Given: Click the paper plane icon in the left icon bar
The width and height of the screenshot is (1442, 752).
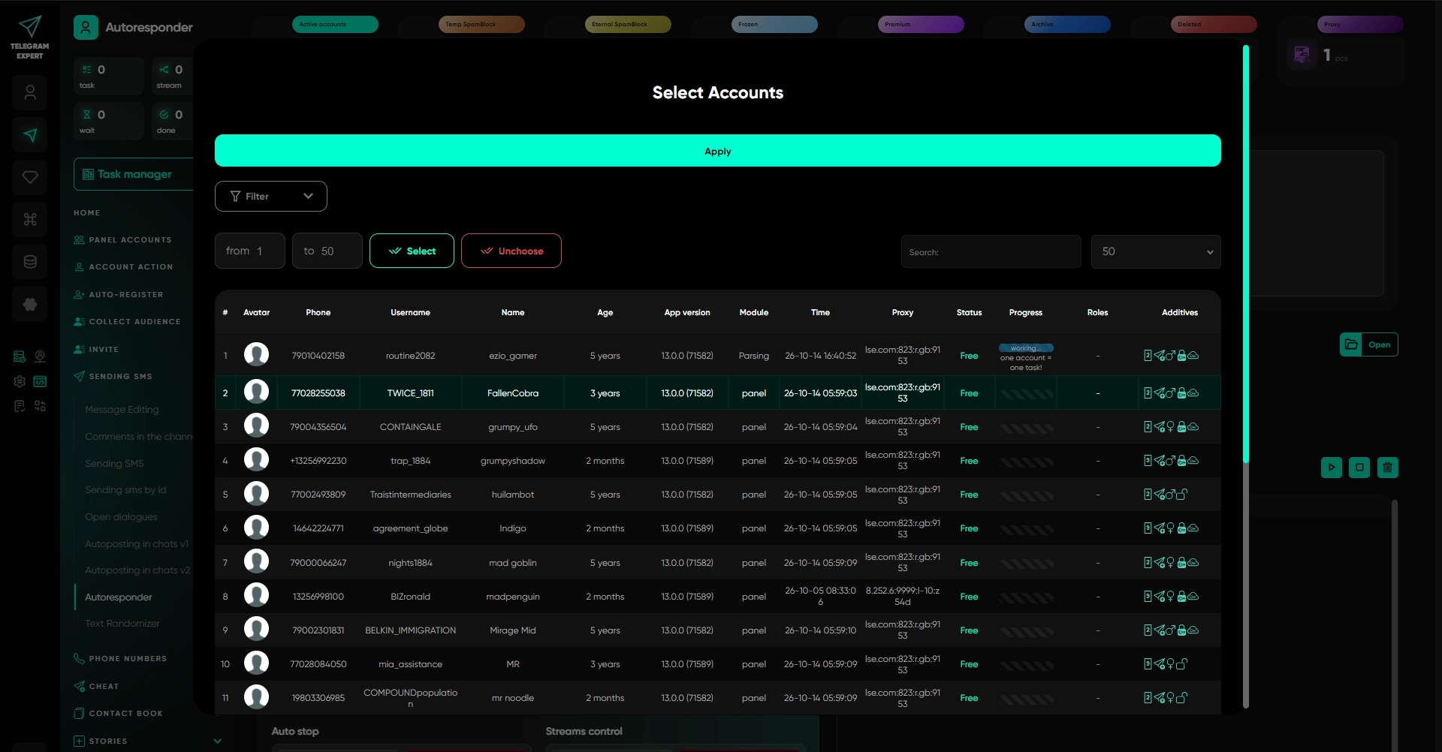Looking at the screenshot, I should click(30, 135).
